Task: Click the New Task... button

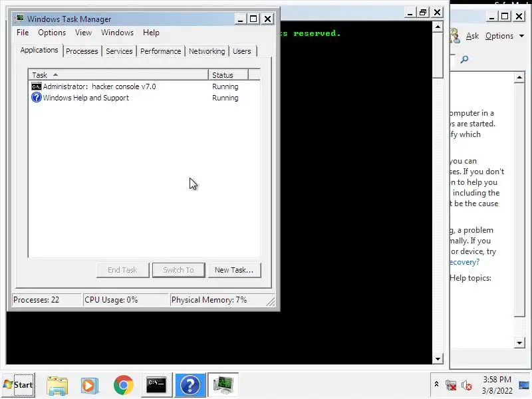Action: coord(234,270)
